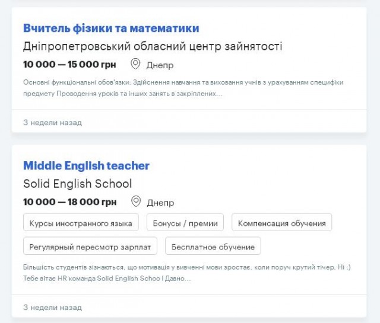Click the location pin icon next to 10 000 — 15 000 грн

pyautogui.click(x=135, y=64)
